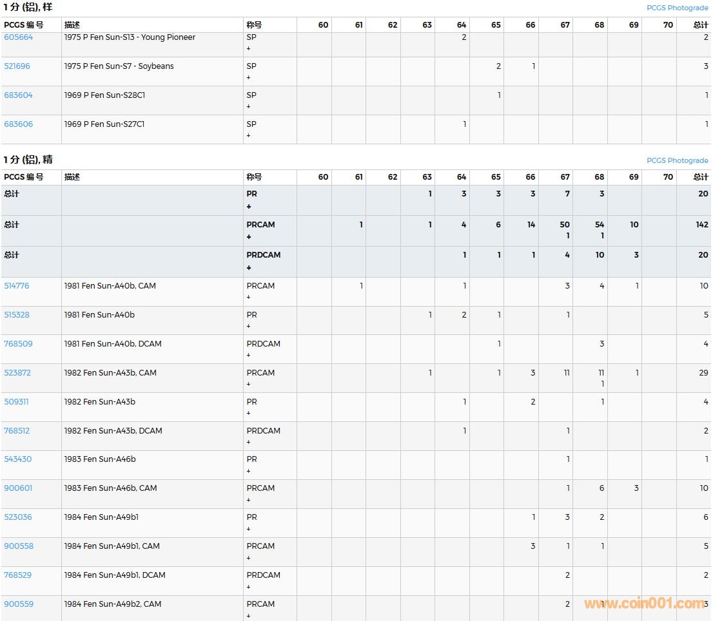Image resolution: width=713 pixels, height=621 pixels.
Task: Expand plus row for 1982 Fen Sun-A43b, CAM
Action: [x=249, y=385]
